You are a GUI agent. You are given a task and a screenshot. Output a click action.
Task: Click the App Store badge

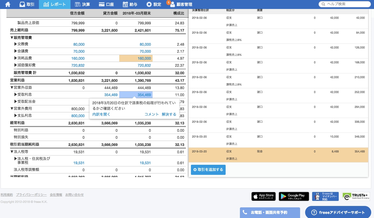pos(263,196)
